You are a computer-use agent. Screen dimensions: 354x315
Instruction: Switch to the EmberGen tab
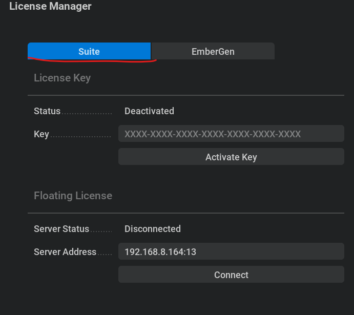213,51
